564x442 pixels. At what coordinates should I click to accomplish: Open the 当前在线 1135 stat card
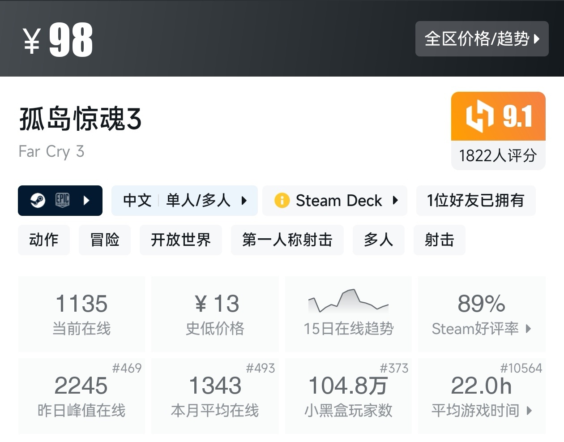tap(81, 314)
